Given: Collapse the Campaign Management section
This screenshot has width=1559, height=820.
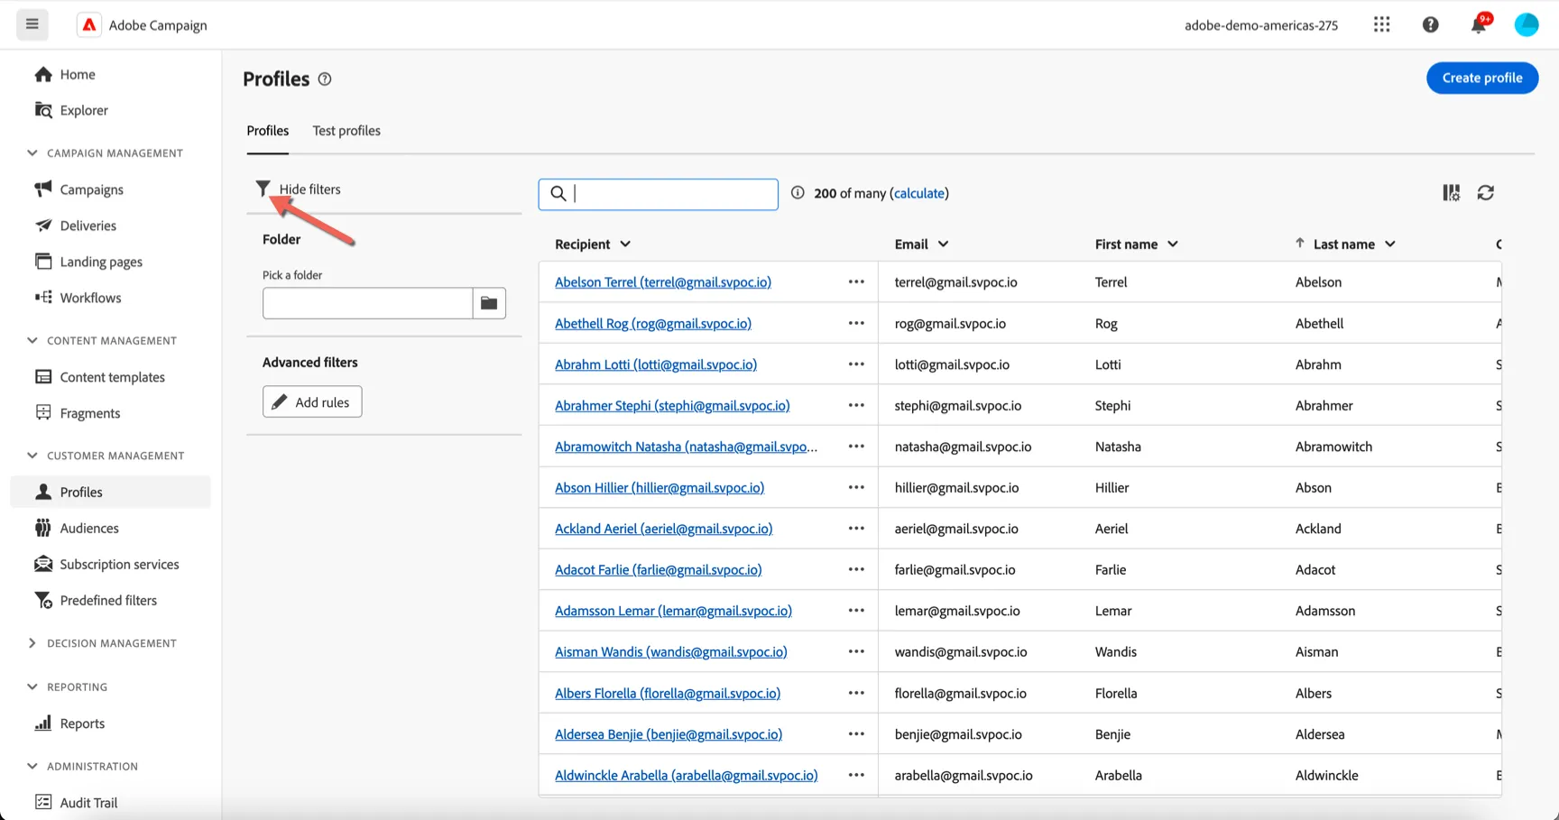Looking at the screenshot, I should 32,153.
